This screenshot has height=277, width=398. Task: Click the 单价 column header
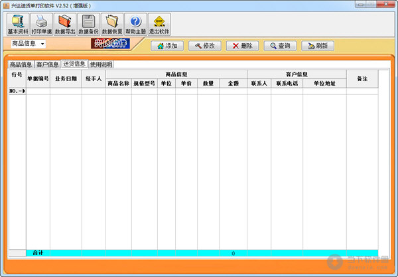pos(186,83)
